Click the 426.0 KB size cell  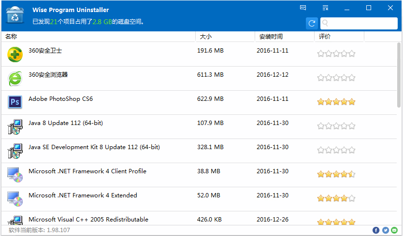(209, 220)
